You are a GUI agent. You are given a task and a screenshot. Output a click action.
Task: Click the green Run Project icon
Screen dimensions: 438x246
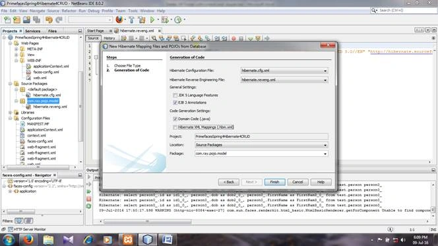click(152, 20)
